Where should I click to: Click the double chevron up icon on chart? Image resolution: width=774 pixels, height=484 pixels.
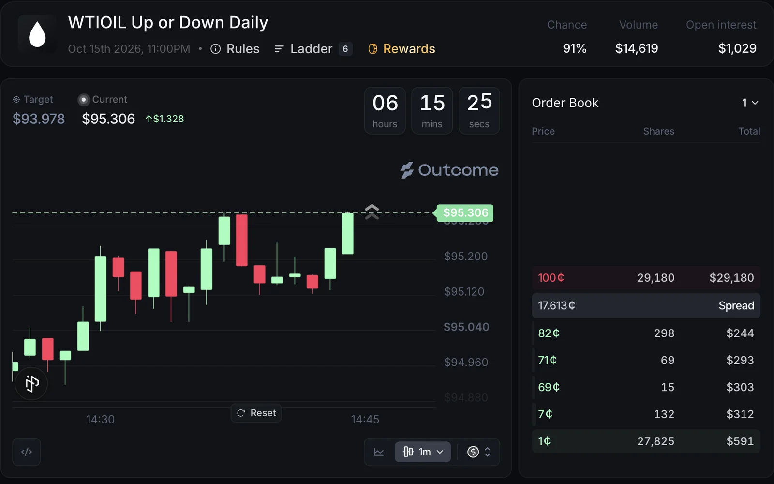pyautogui.click(x=372, y=212)
